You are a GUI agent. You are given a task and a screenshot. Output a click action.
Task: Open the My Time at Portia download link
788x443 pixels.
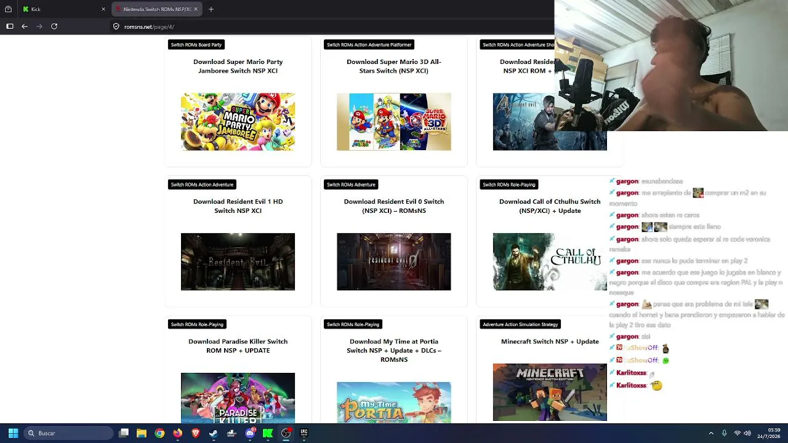click(394, 351)
